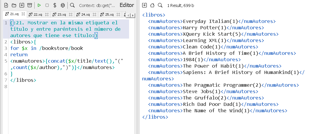
Task: Save the result output to file
Action: (x=145, y=5)
